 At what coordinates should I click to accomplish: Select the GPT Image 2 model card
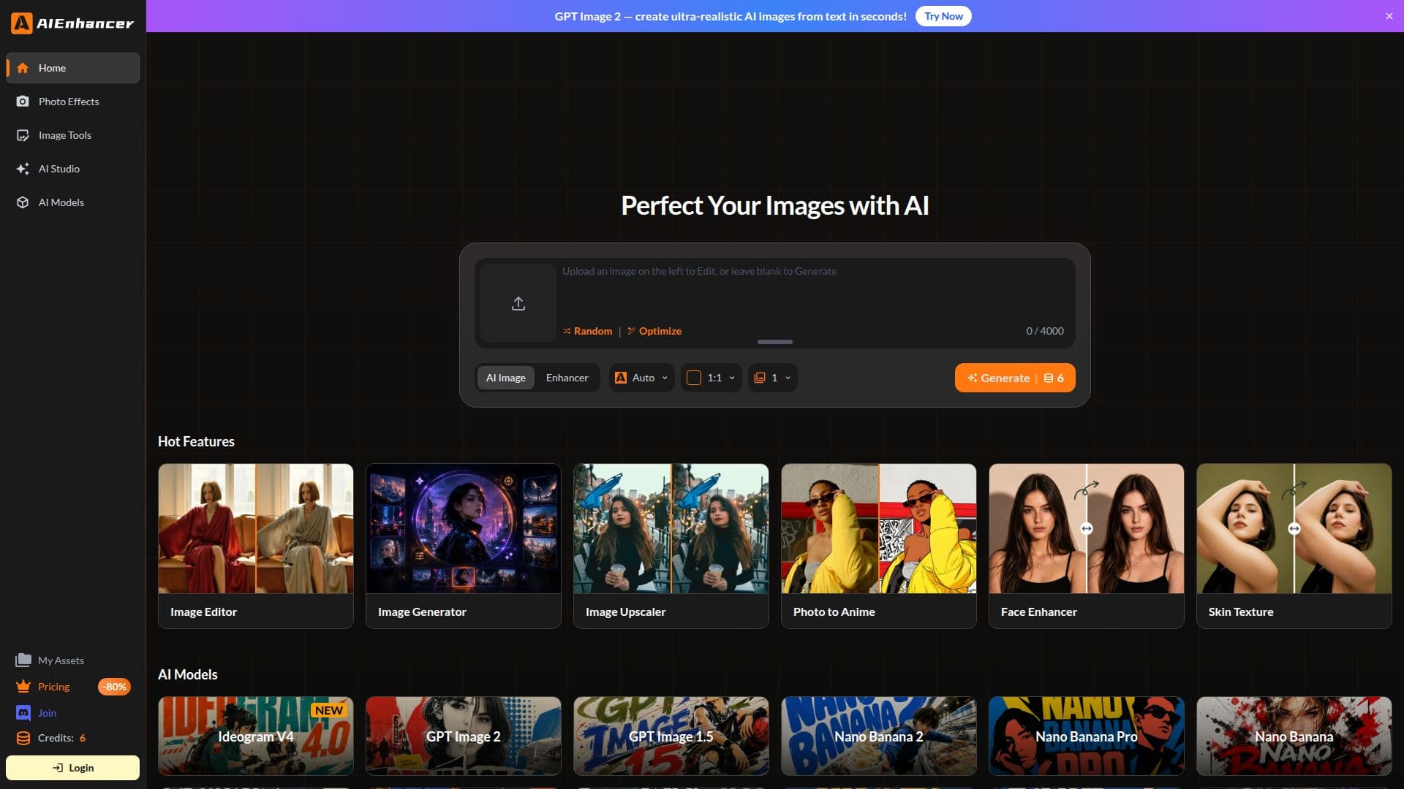tap(464, 736)
